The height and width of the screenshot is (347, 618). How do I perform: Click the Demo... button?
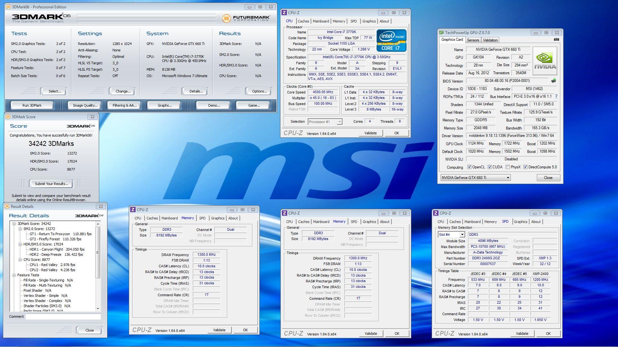pyautogui.click(x=214, y=105)
